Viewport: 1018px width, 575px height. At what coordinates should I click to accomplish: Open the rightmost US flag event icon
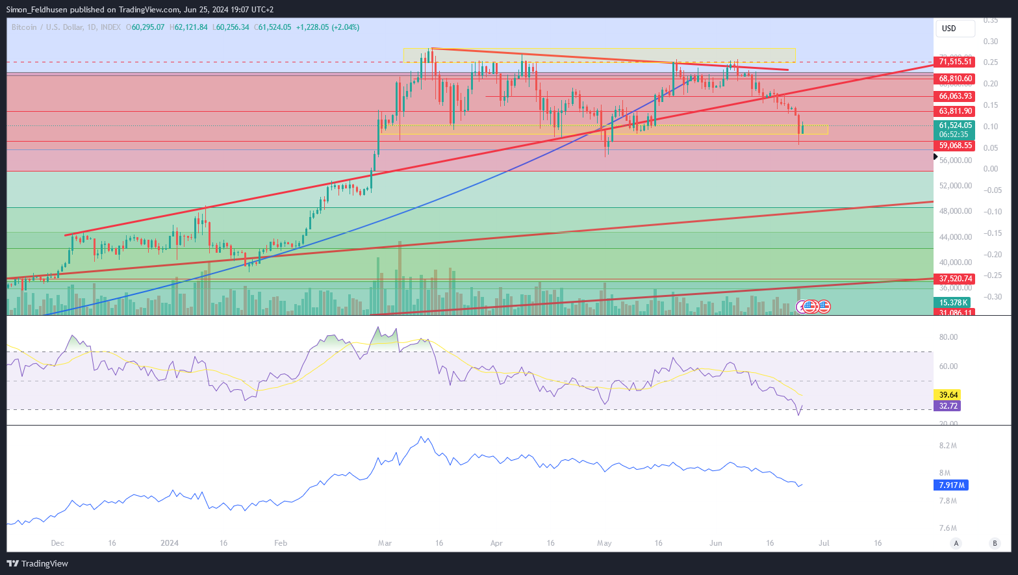(824, 306)
